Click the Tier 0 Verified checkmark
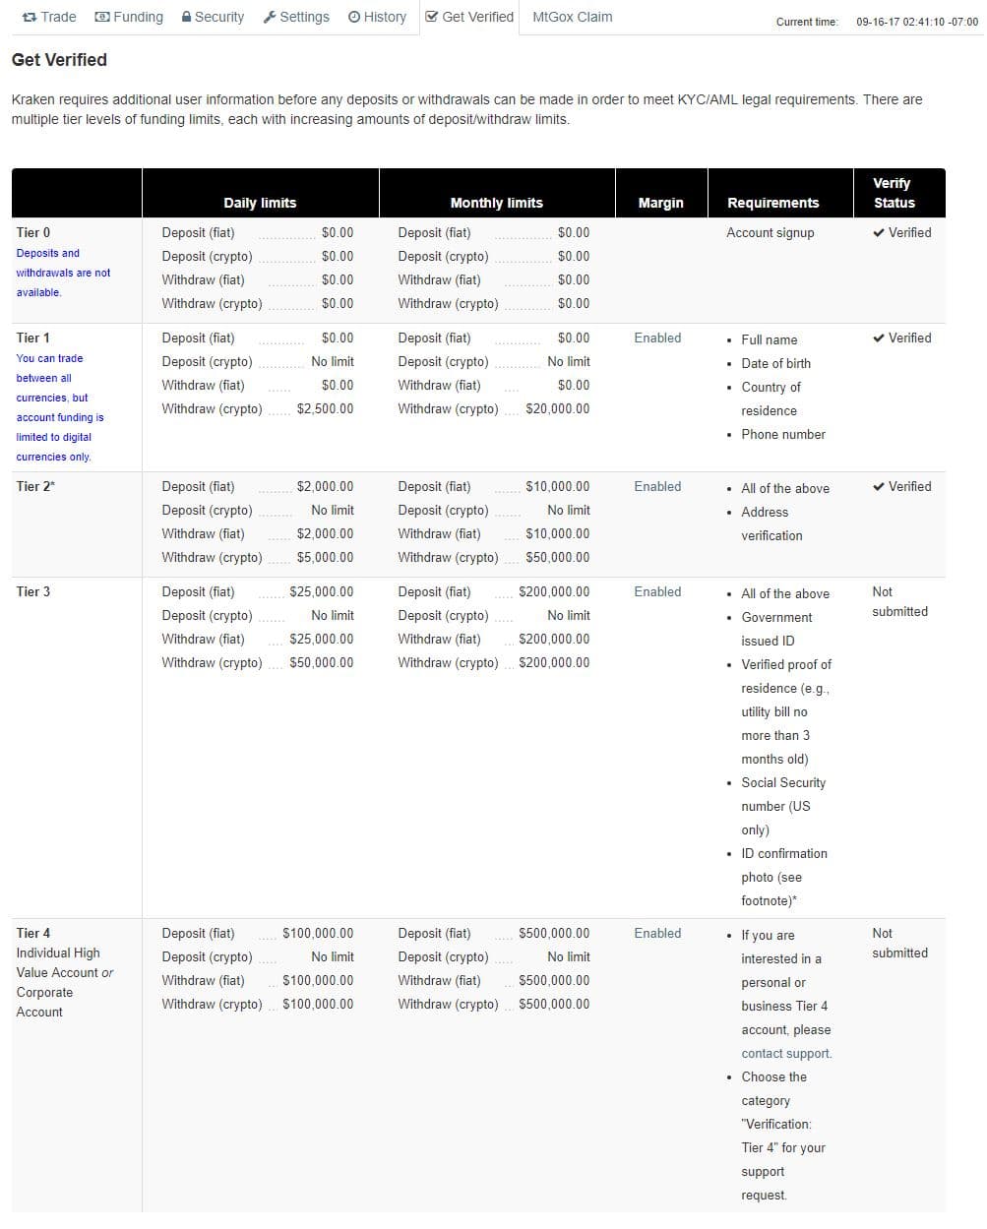The image size is (987, 1229). [878, 233]
